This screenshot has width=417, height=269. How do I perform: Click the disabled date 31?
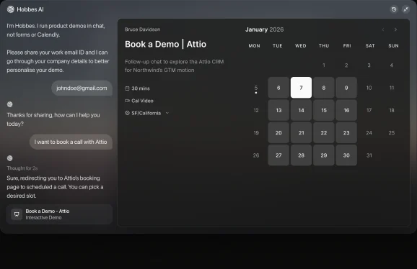369,155
